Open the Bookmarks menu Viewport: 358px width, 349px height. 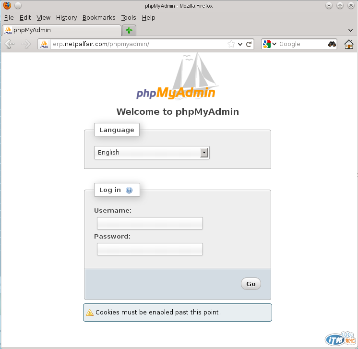(x=99, y=18)
